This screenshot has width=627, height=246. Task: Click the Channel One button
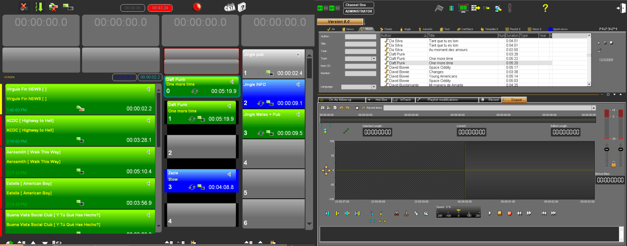358,5
